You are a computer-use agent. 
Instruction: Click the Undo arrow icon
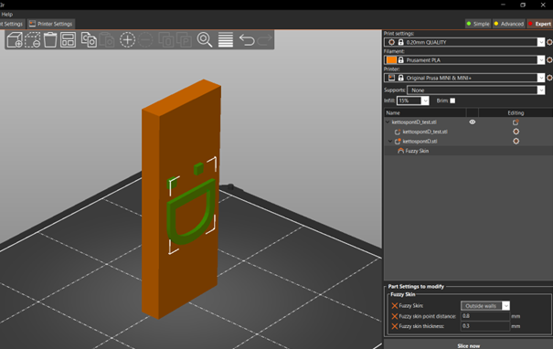tap(247, 39)
